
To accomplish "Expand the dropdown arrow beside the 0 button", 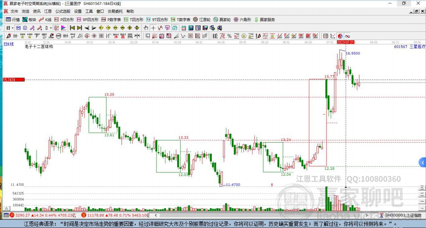I will coord(50,28).
